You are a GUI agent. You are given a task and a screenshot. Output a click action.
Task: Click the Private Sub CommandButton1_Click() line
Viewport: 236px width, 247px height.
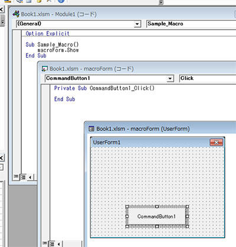point(104,88)
